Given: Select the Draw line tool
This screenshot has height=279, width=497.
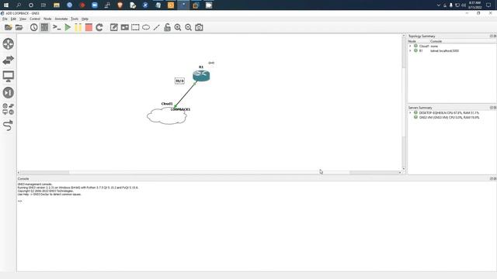Looking at the screenshot, I should [x=157, y=28].
